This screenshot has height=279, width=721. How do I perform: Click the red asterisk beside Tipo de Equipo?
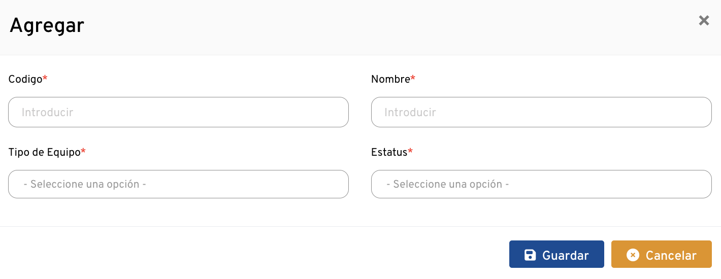point(83,151)
